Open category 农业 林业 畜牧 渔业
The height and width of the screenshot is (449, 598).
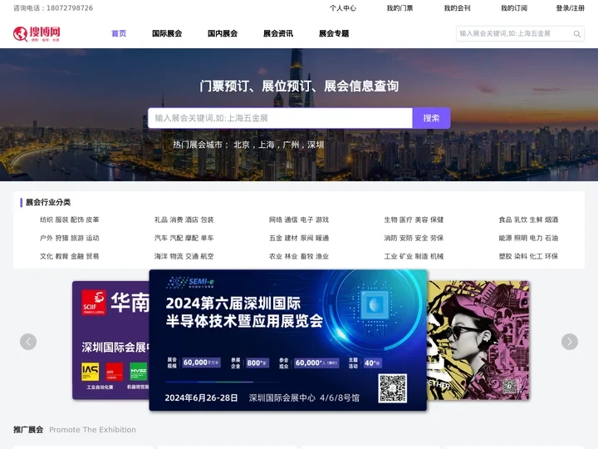pos(299,256)
